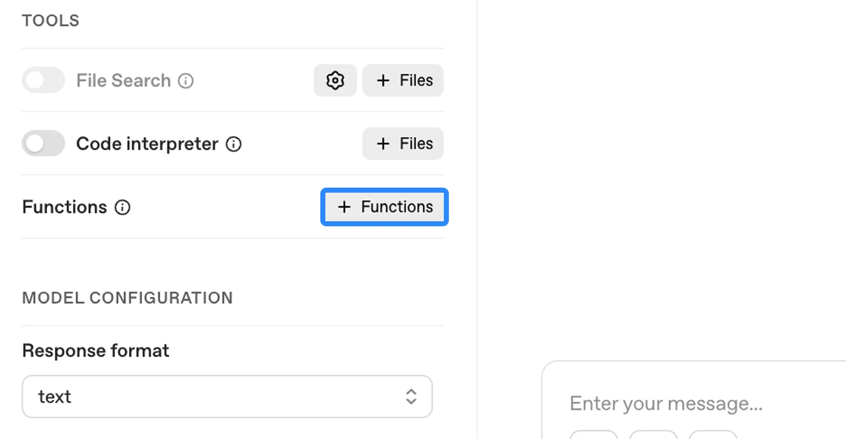Enable the File Search toggle
Image resolution: width=846 pixels, height=439 pixels.
point(43,80)
